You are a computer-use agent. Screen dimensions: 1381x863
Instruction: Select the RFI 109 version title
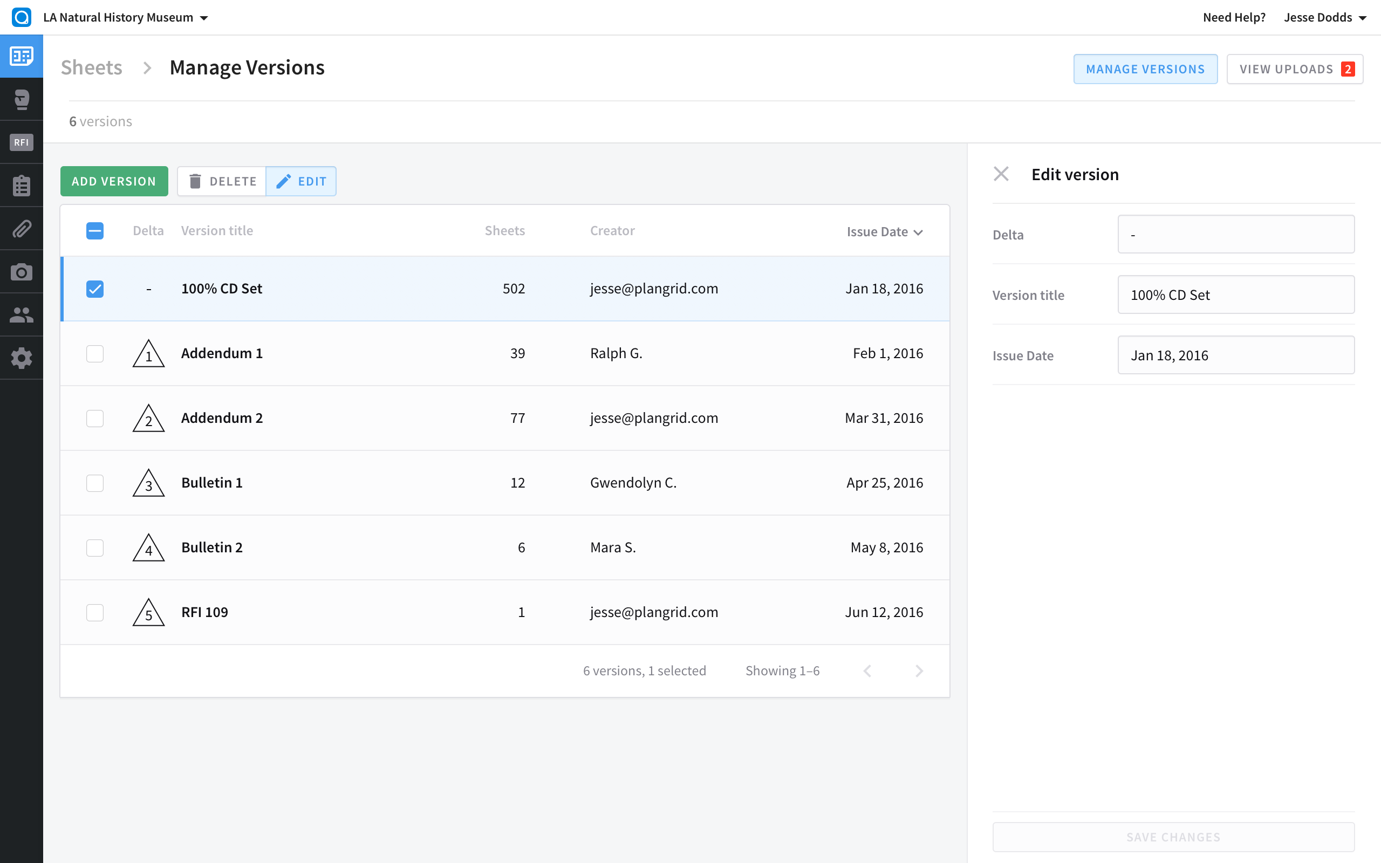204,612
